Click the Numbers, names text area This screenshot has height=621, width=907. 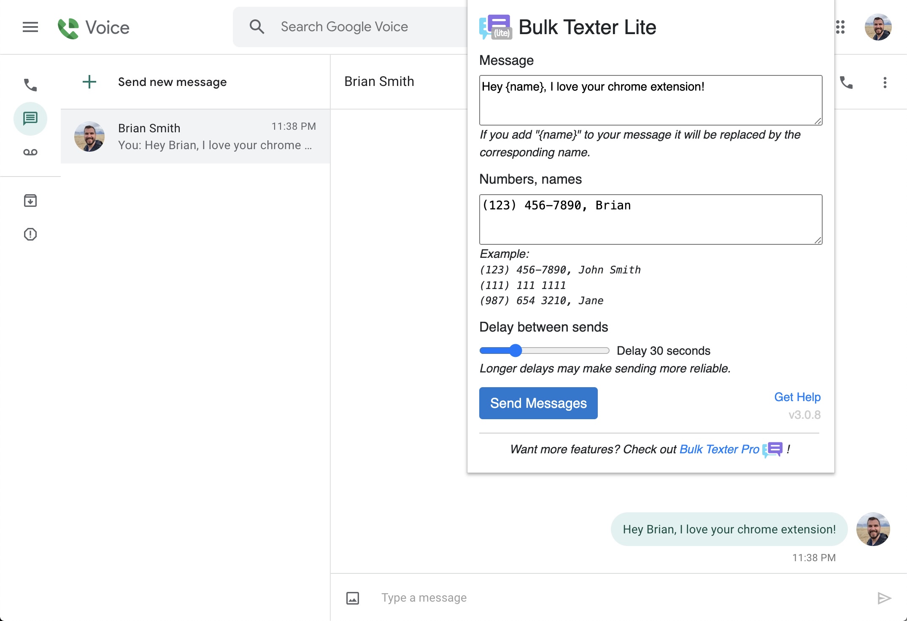[x=651, y=219]
